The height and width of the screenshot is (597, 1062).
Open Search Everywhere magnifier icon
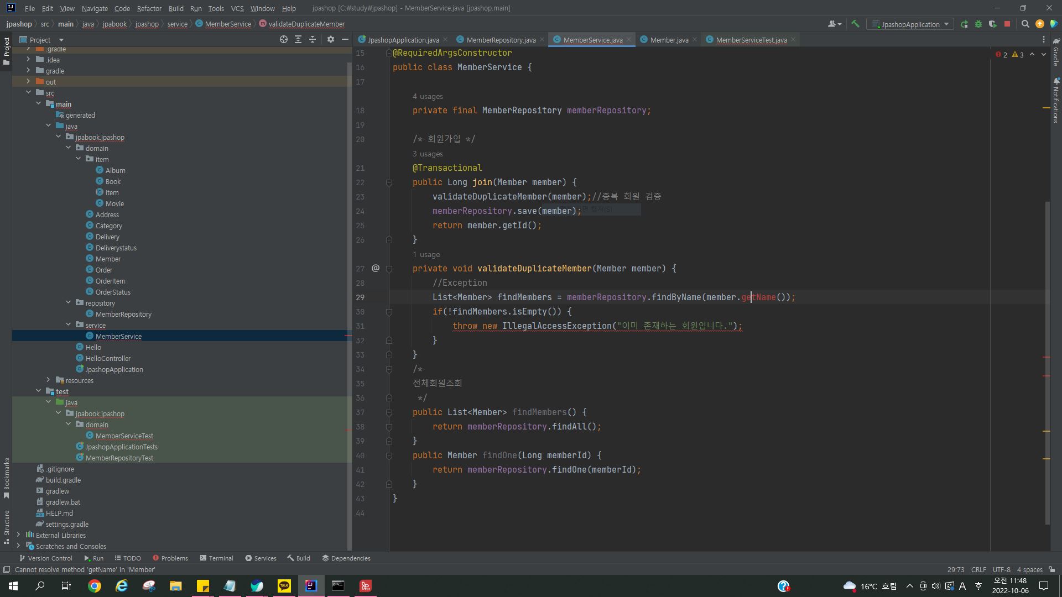pos(1025,24)
